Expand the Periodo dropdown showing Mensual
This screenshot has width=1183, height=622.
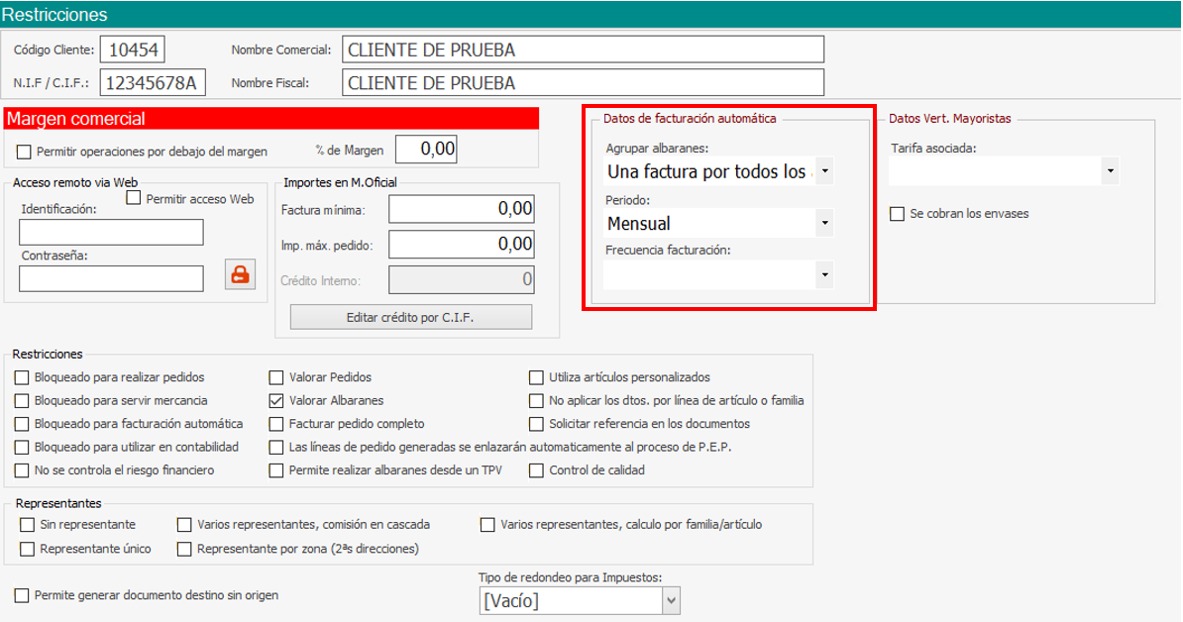tap(824, 224)
